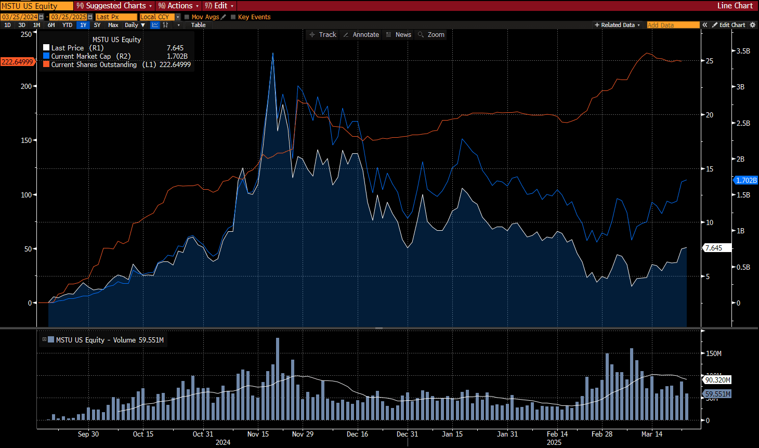Open start date calendar picker icon
The width and height of the screenshot is (759, 448).
41,17
